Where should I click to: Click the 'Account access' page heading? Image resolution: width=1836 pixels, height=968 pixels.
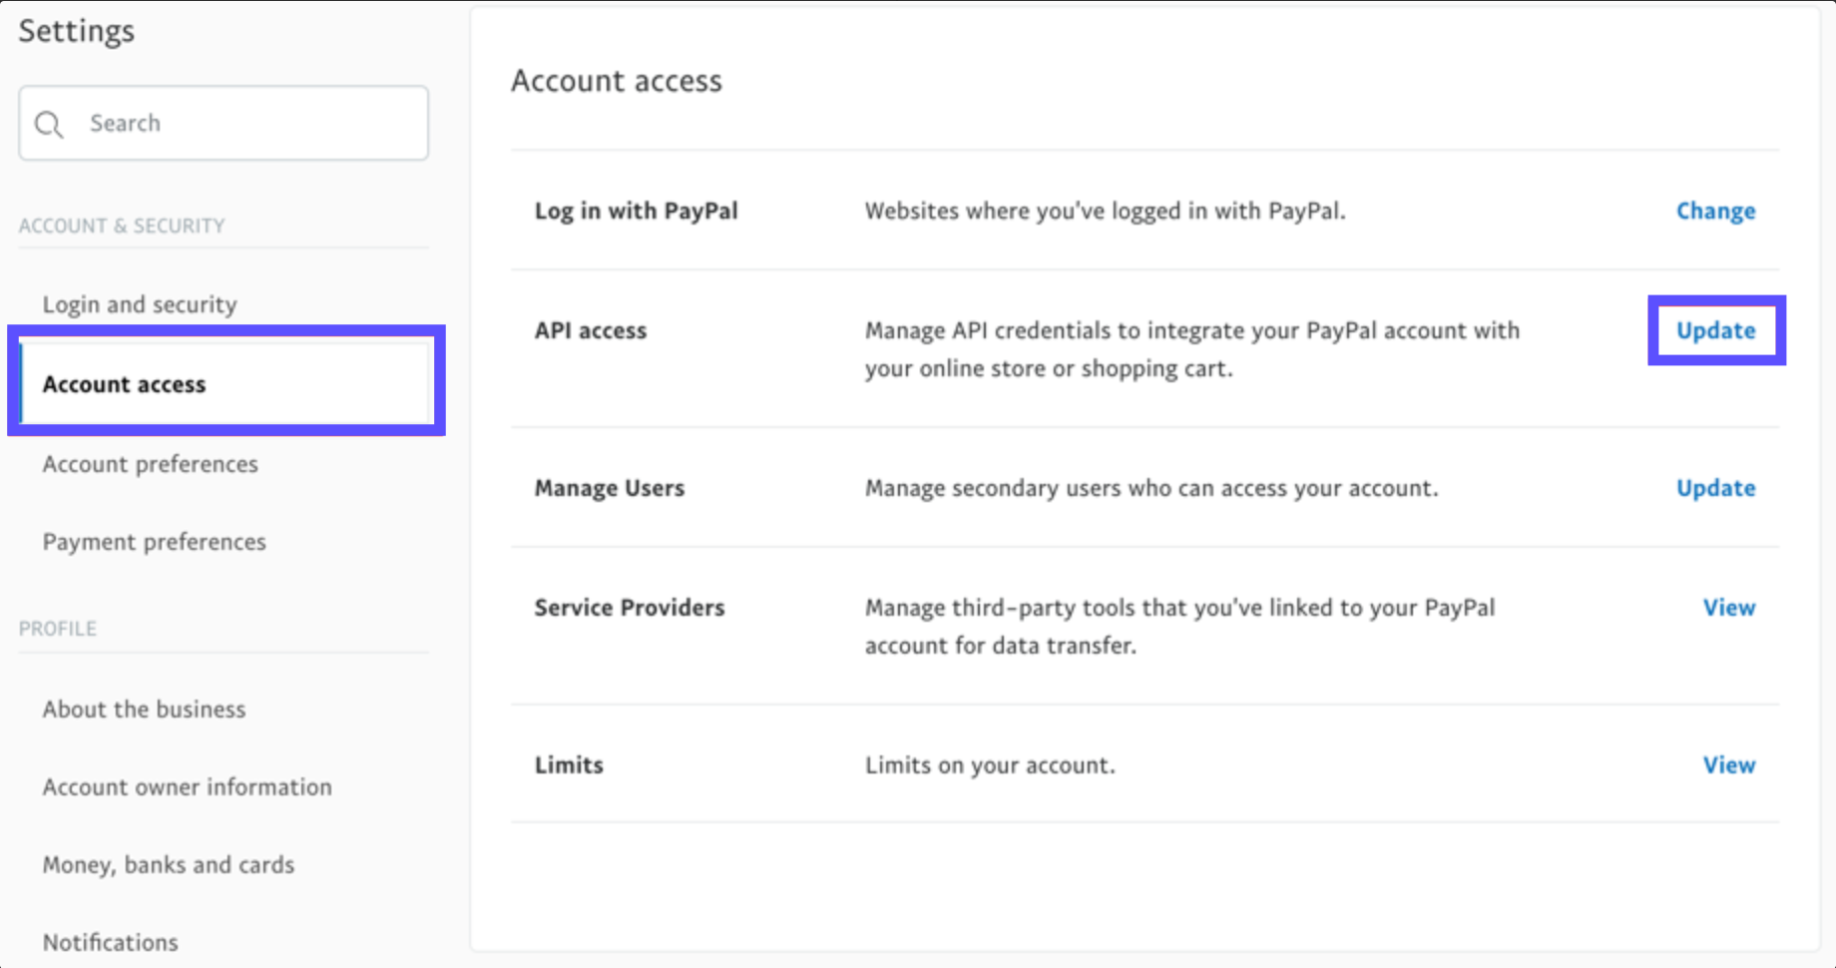616,81
